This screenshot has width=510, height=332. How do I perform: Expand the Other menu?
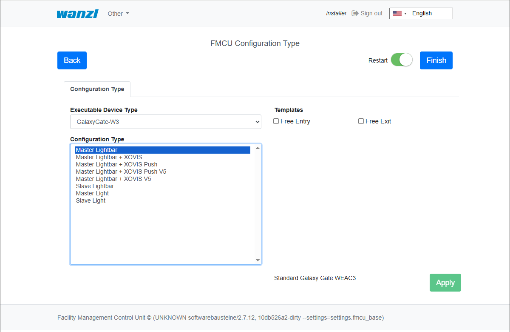point(118,14)
